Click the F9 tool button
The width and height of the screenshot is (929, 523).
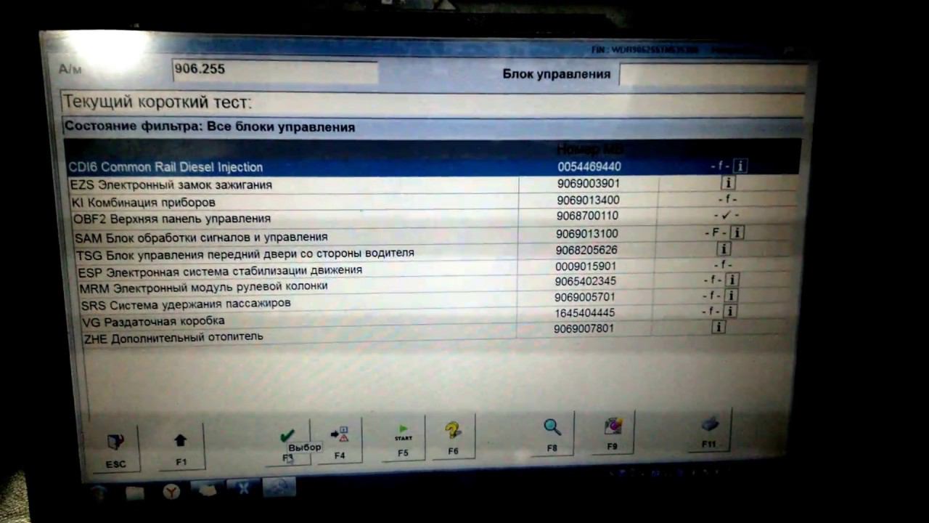(613, 433)
